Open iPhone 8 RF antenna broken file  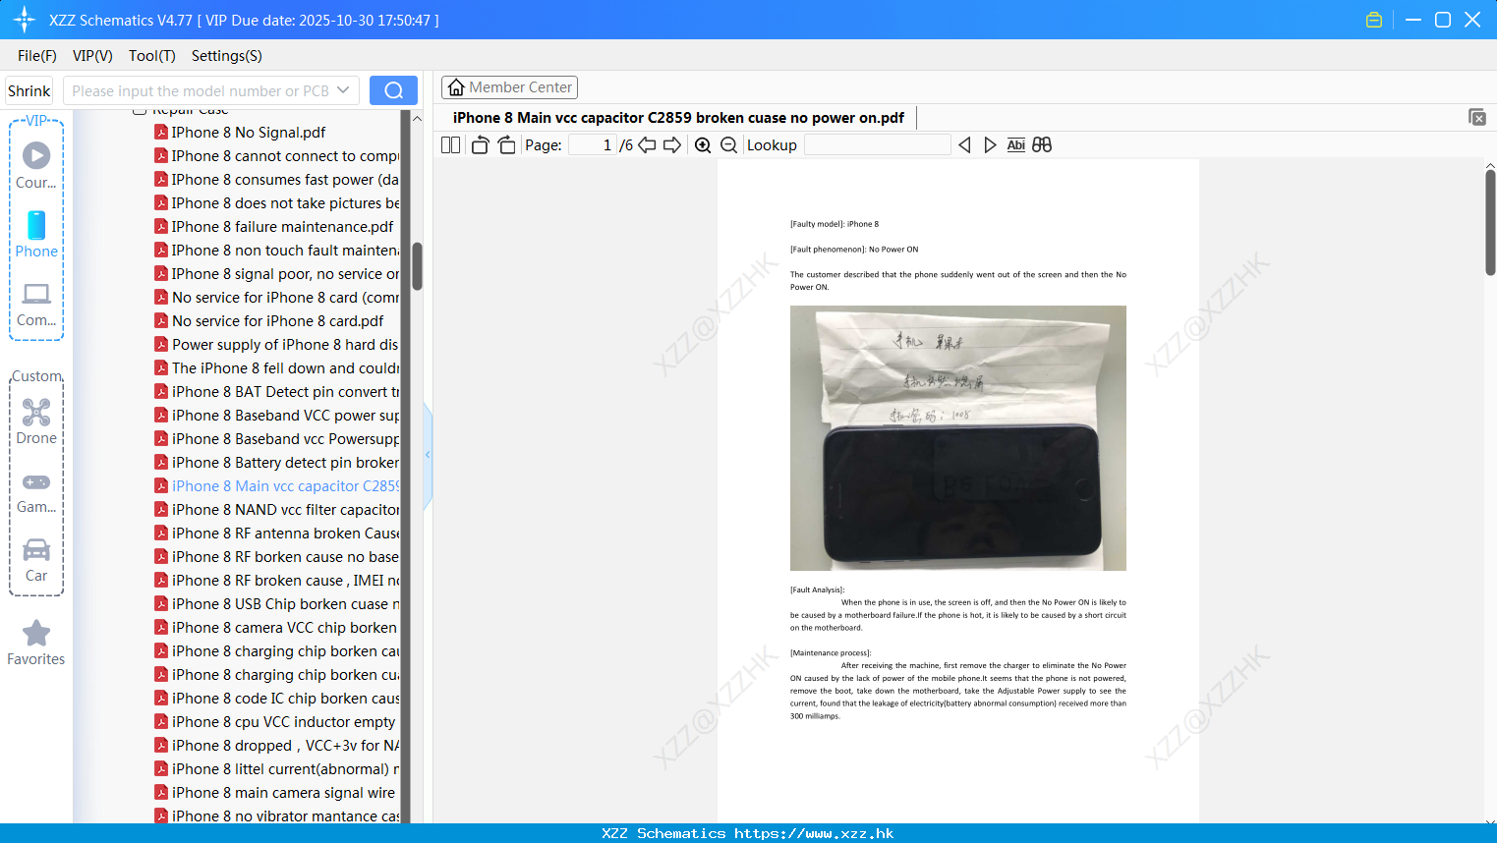[276, 534]
